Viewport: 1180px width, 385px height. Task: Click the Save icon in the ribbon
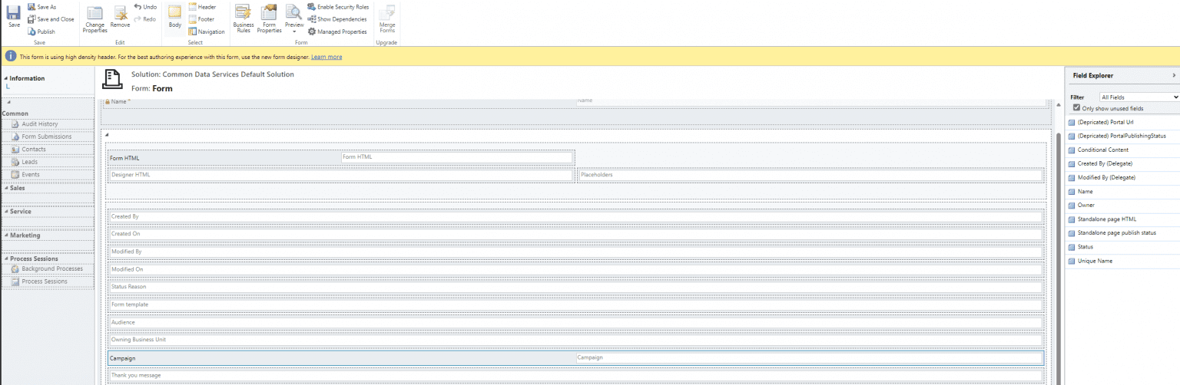14,15
